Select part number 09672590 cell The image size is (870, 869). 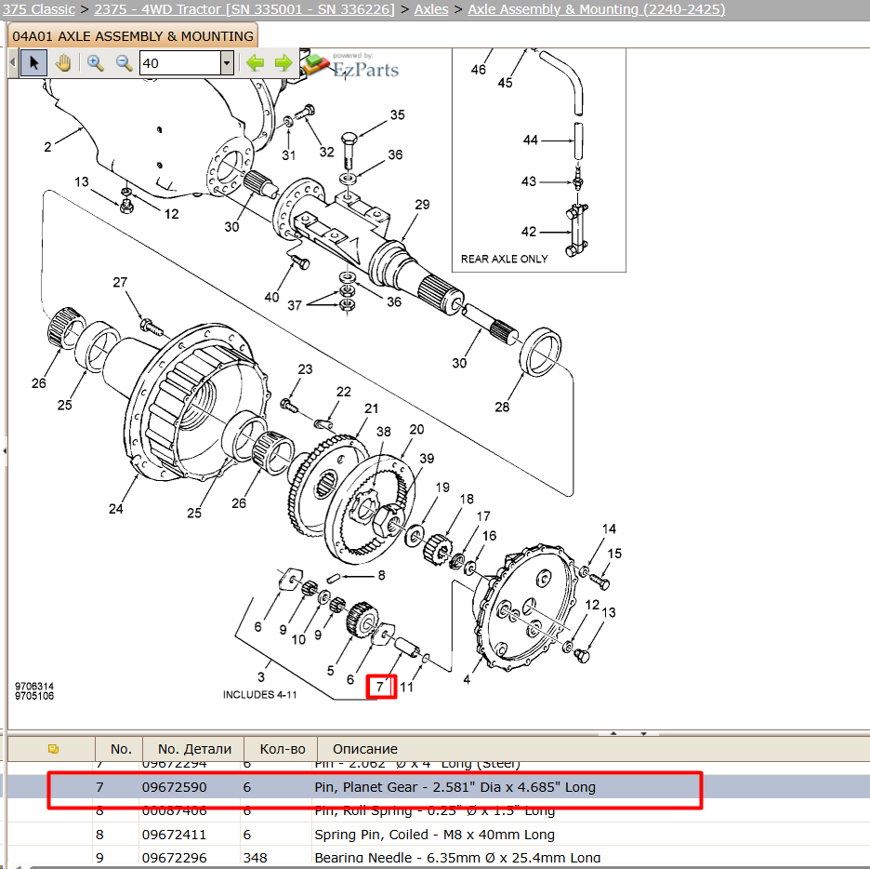(174, 787)
